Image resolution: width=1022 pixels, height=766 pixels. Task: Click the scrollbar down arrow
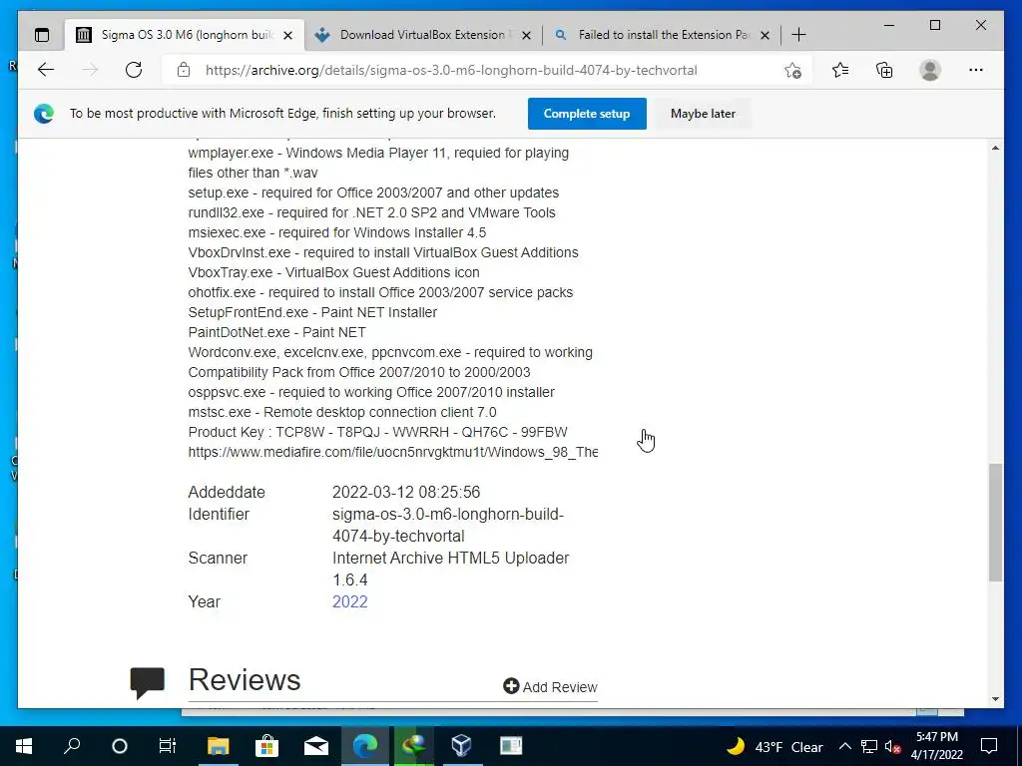995,699
